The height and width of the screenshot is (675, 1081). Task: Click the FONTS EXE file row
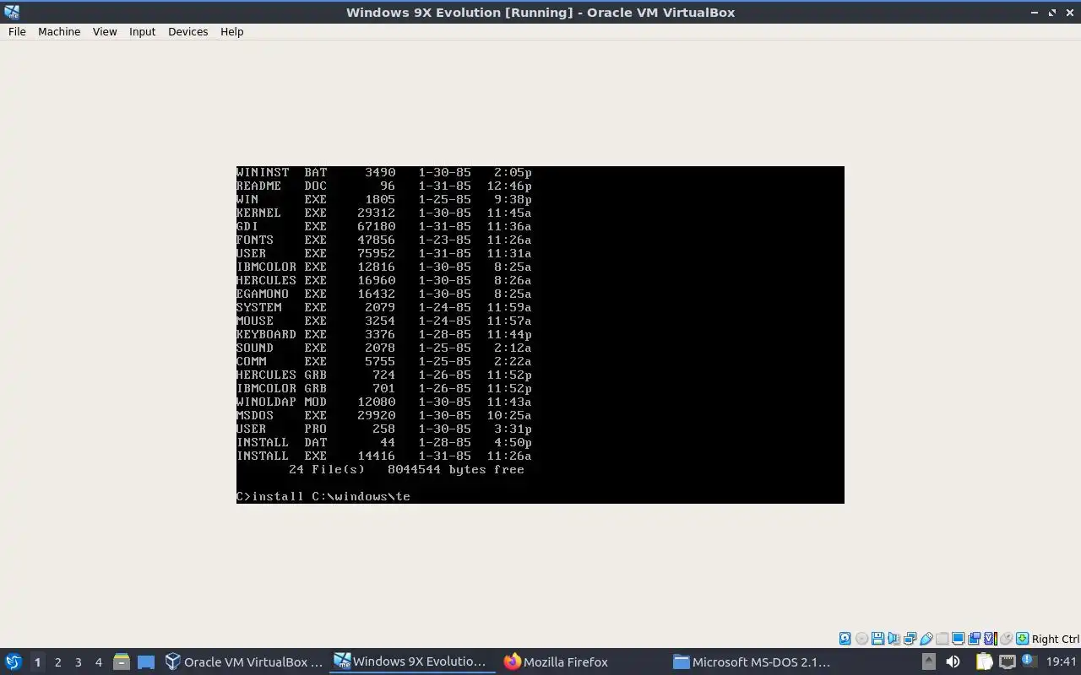[x=384, y=240]
